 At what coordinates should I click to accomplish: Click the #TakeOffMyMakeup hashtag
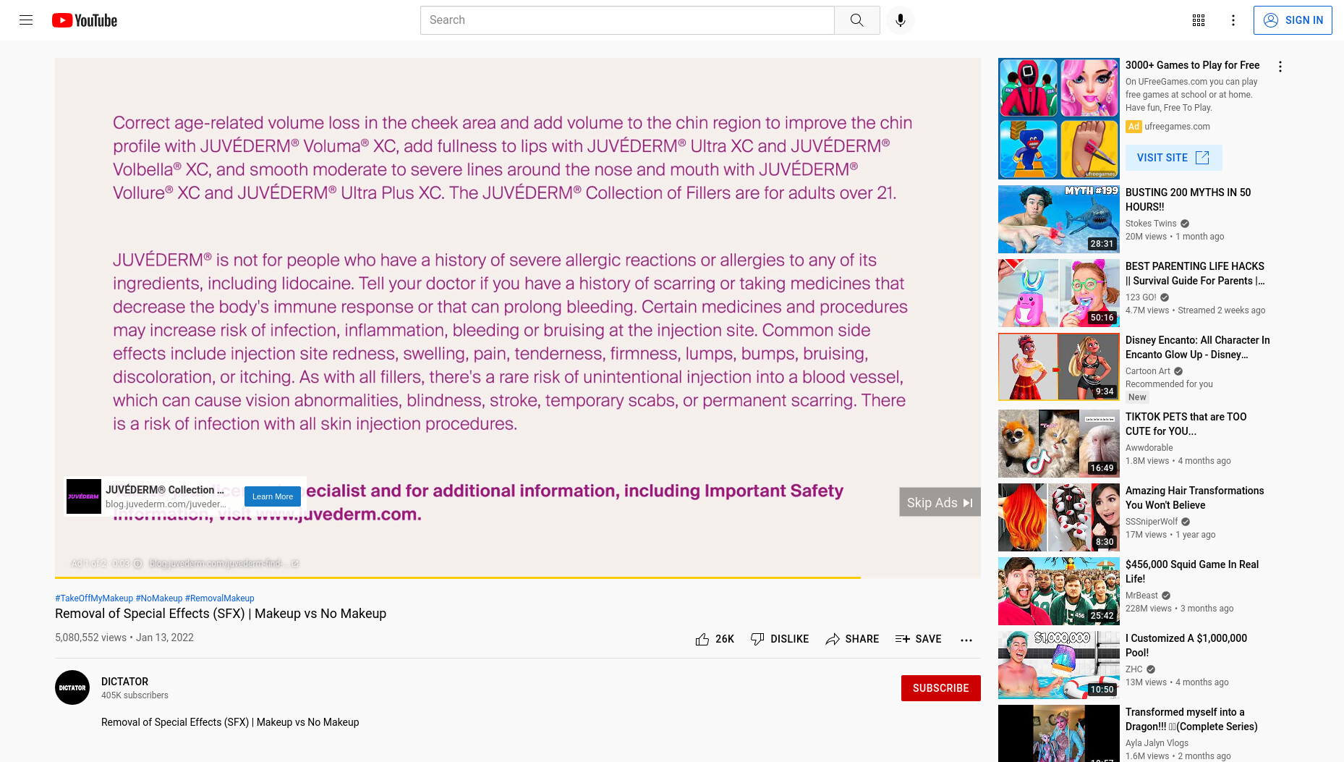pyautogui.click(x=94, y=598)
